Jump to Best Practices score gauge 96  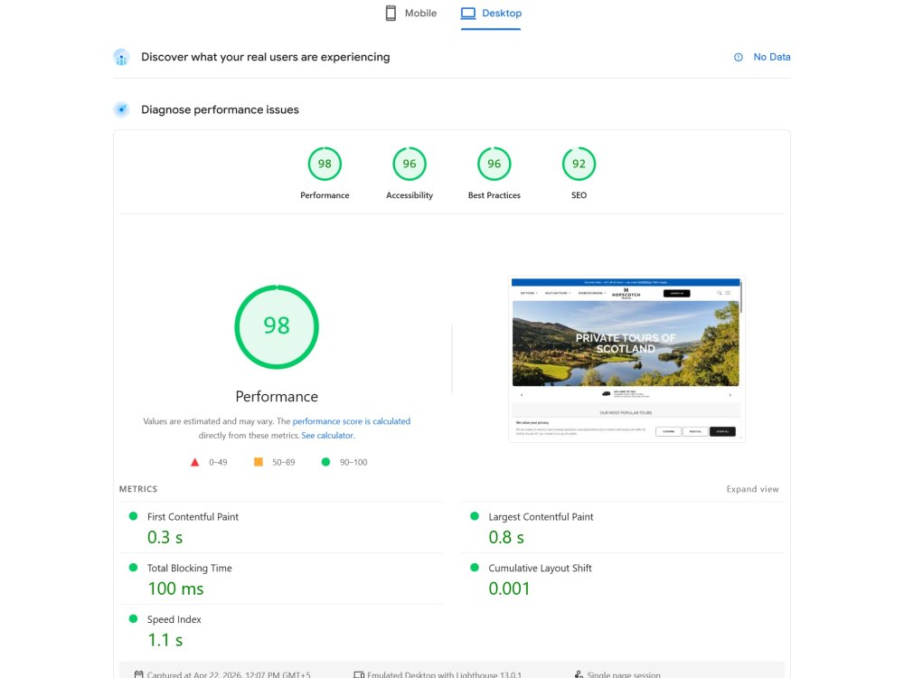[x=494, y=164]
